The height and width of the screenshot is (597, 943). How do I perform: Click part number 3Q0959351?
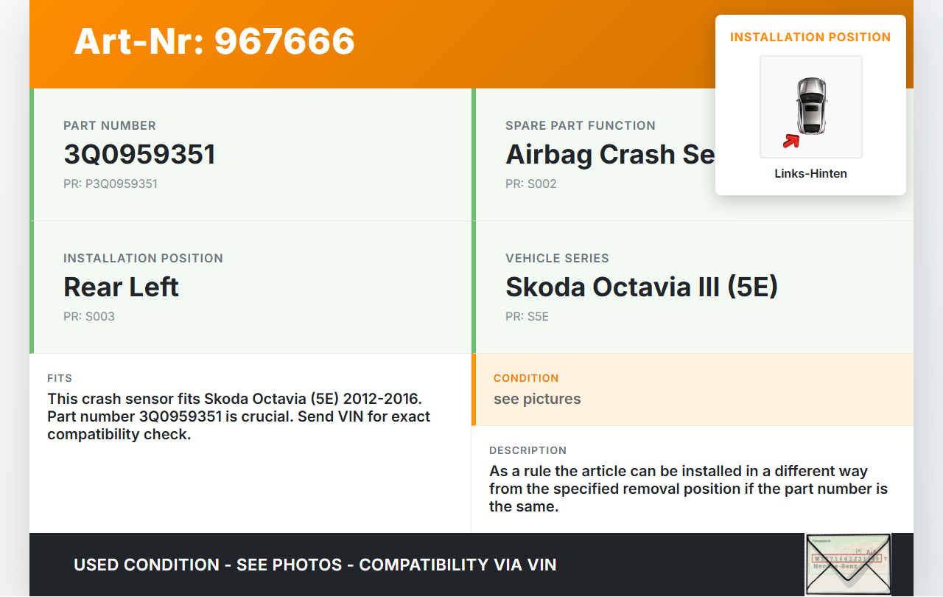pyautogui.click(x=139, y=155)
